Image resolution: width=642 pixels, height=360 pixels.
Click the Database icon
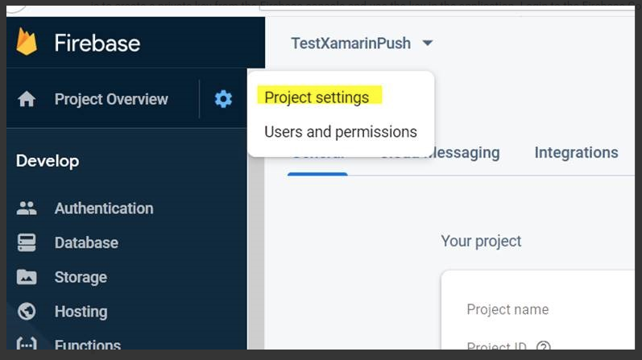(27, 242)
